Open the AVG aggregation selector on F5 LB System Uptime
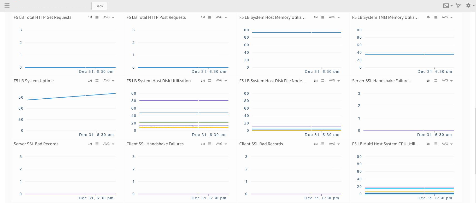This screenshot has width=476, height=203. click(108, 81)
